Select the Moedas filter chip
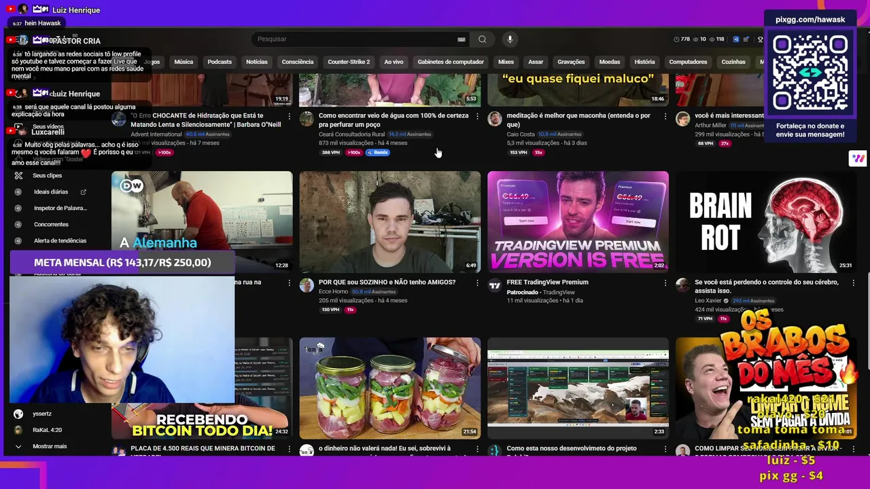 610,62
